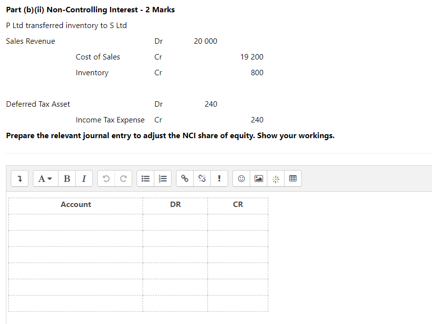
Task: Apply italic formatting in the editor
Action: 84,178
